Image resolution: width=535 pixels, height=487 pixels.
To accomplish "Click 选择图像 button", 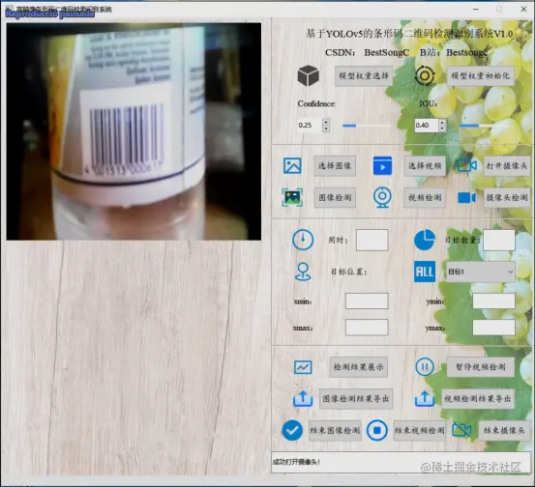I will [x=335, y=166].
